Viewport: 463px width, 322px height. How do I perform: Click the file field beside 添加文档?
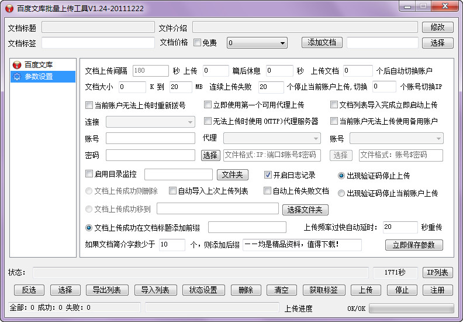pyautogui.click(x=382, y=43)
